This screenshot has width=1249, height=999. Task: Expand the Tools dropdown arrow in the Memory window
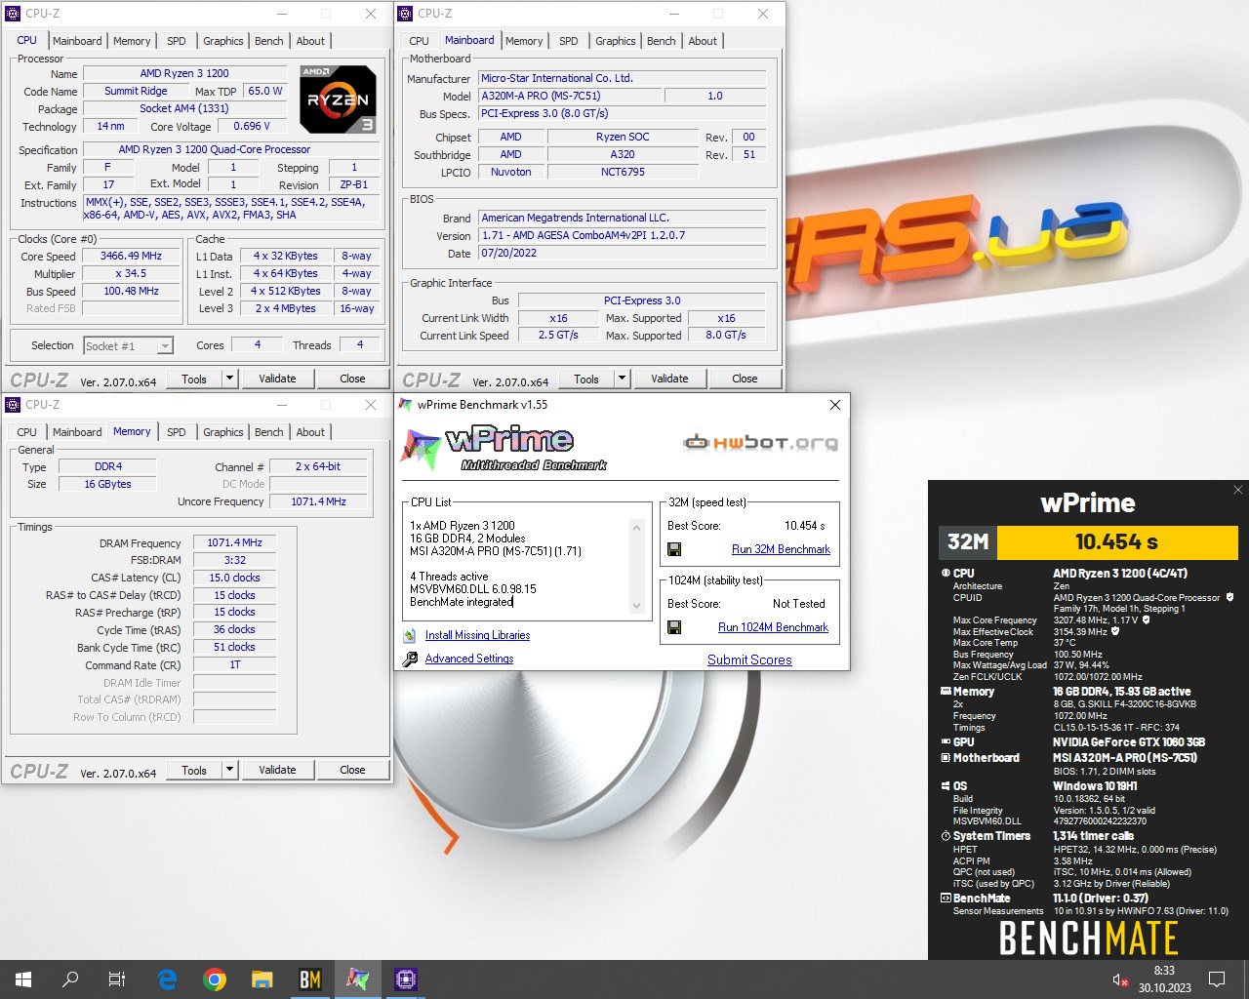(229, 770)
